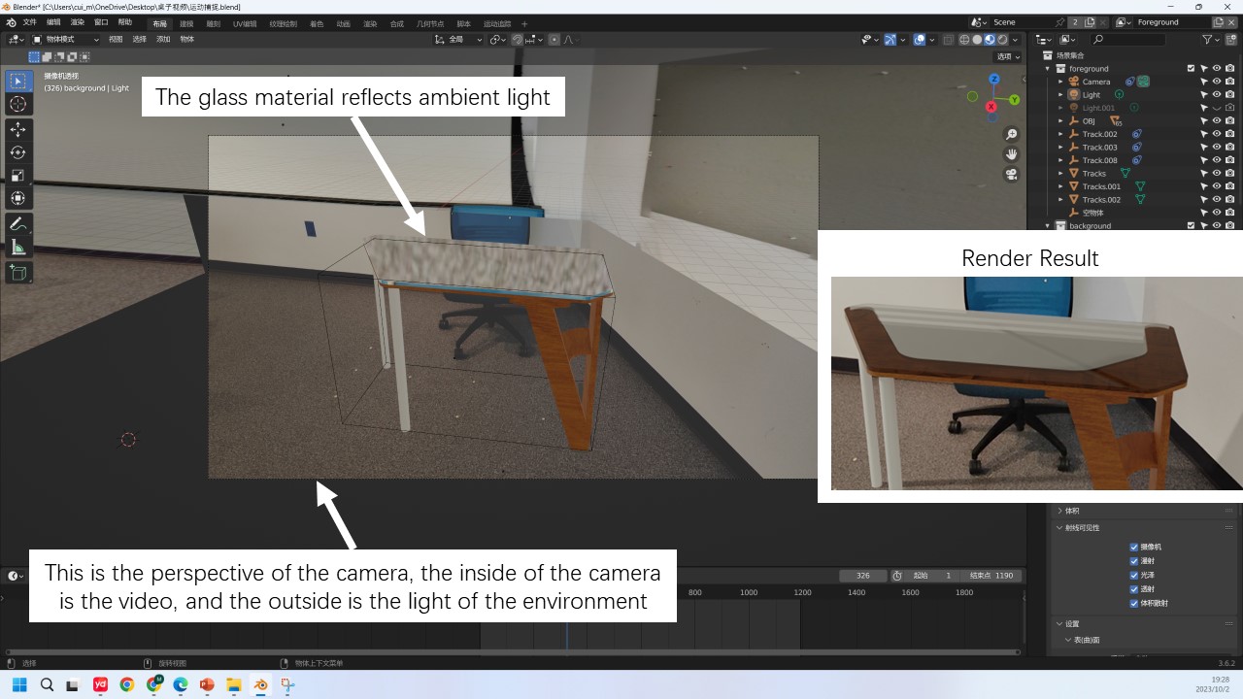
Task: Collapse the 设置 panel
Action: (1059, 624)
